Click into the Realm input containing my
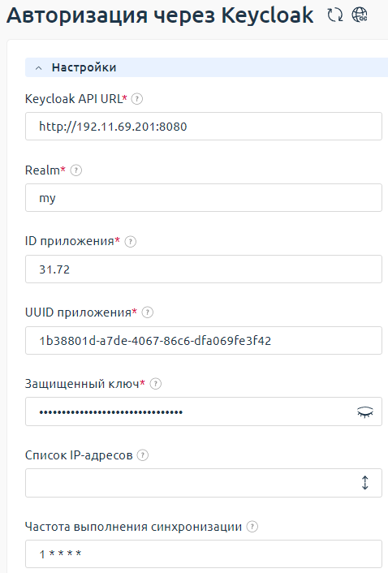The image size is (388, 573). click(204, 198)
